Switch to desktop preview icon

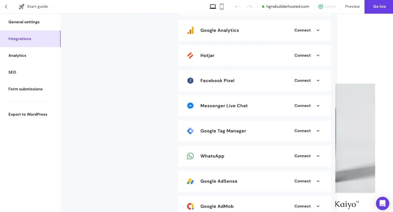[213, 7]
